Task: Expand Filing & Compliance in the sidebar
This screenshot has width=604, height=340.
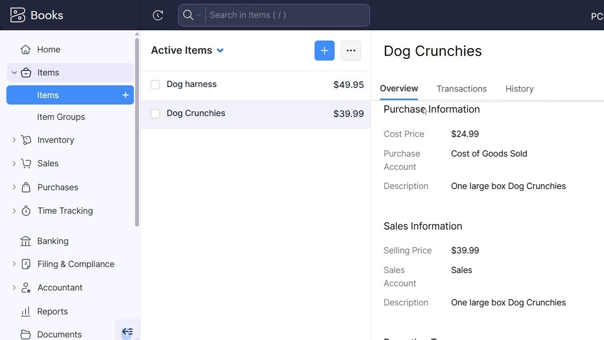Action: click(x=14, y=264)
